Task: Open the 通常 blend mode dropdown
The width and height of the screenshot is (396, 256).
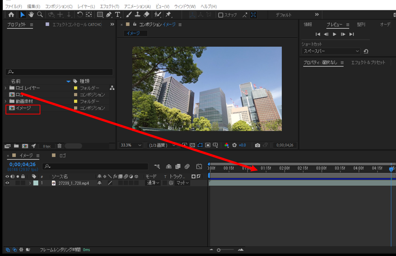Action: (153, 183)
